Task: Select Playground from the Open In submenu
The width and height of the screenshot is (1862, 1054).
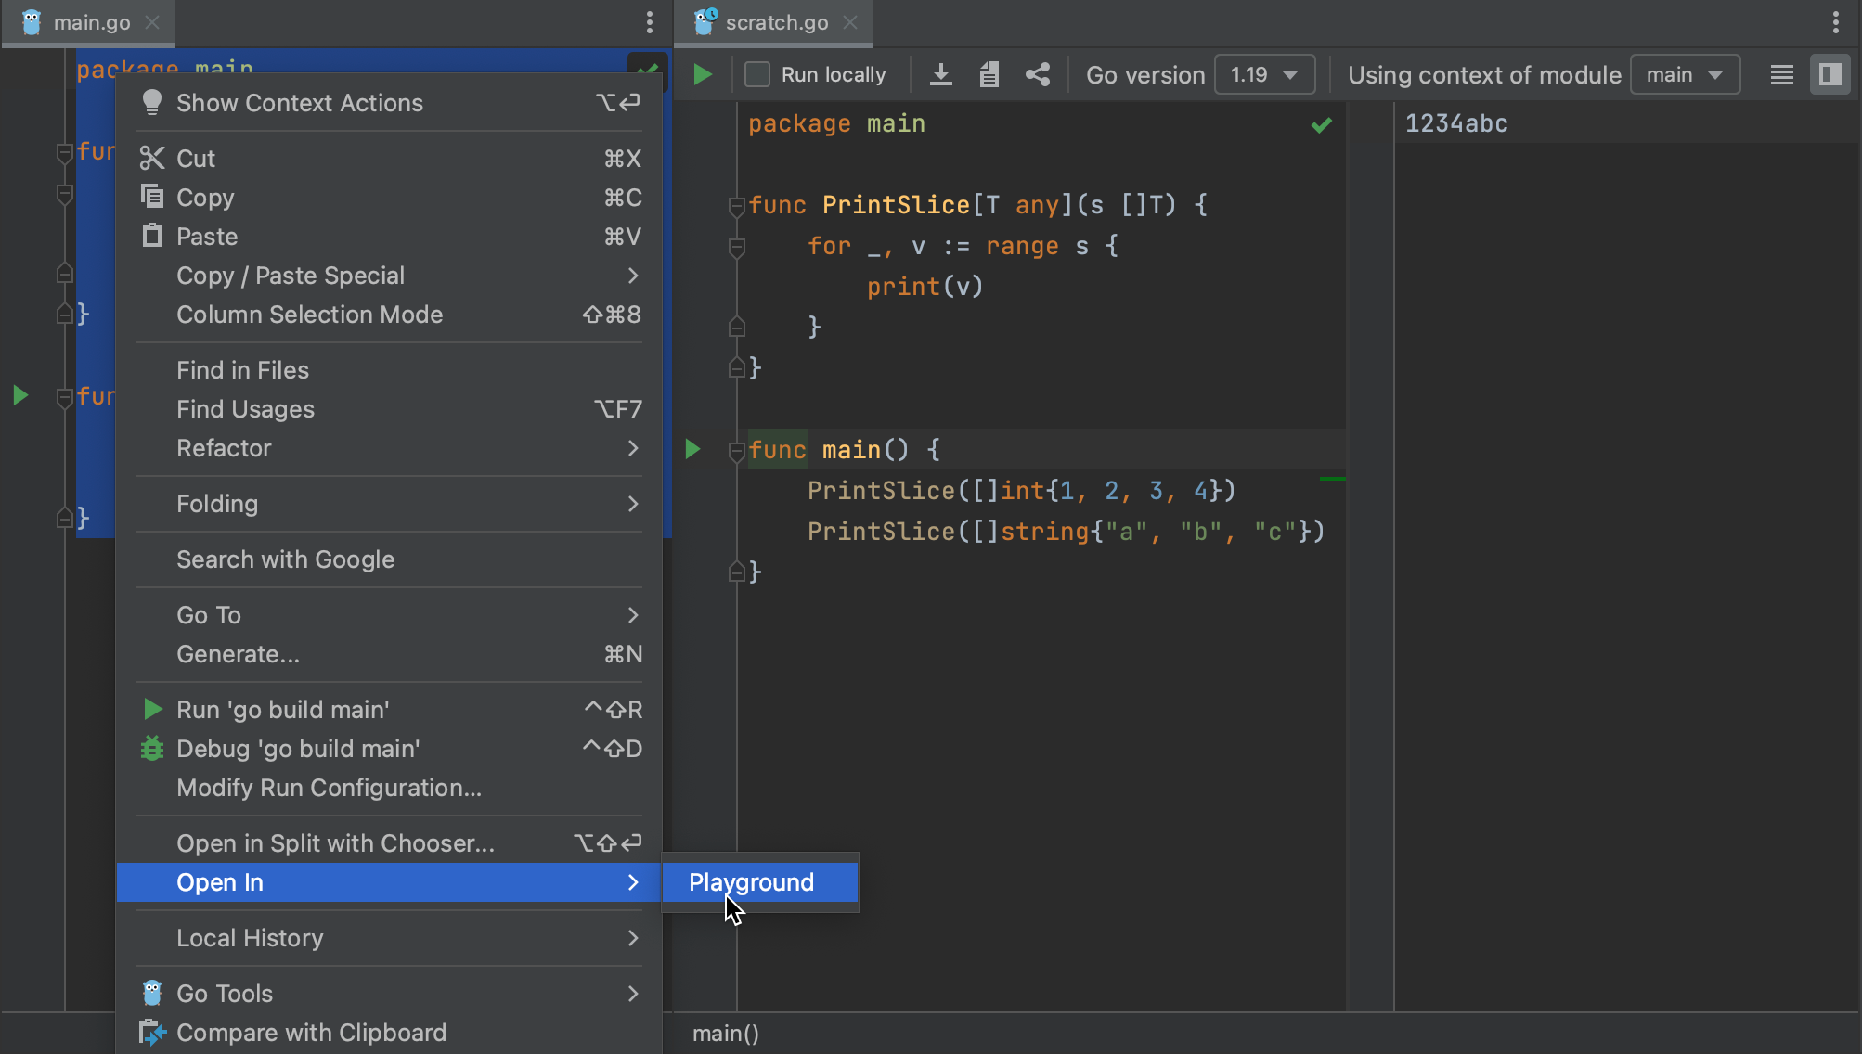Action: tap(751, 882)
